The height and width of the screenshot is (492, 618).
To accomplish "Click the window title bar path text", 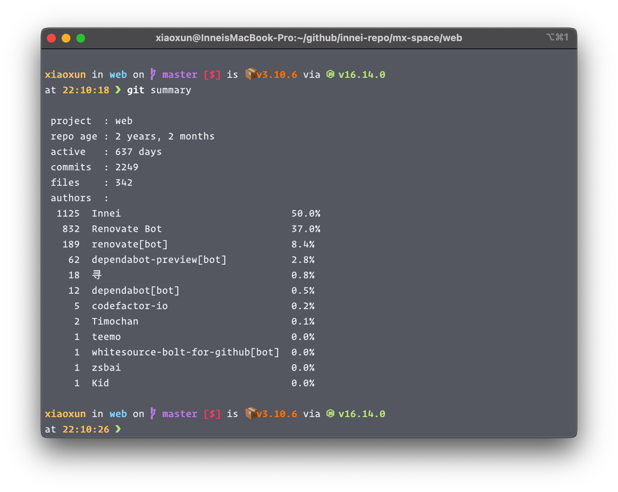I will (309, 38).
